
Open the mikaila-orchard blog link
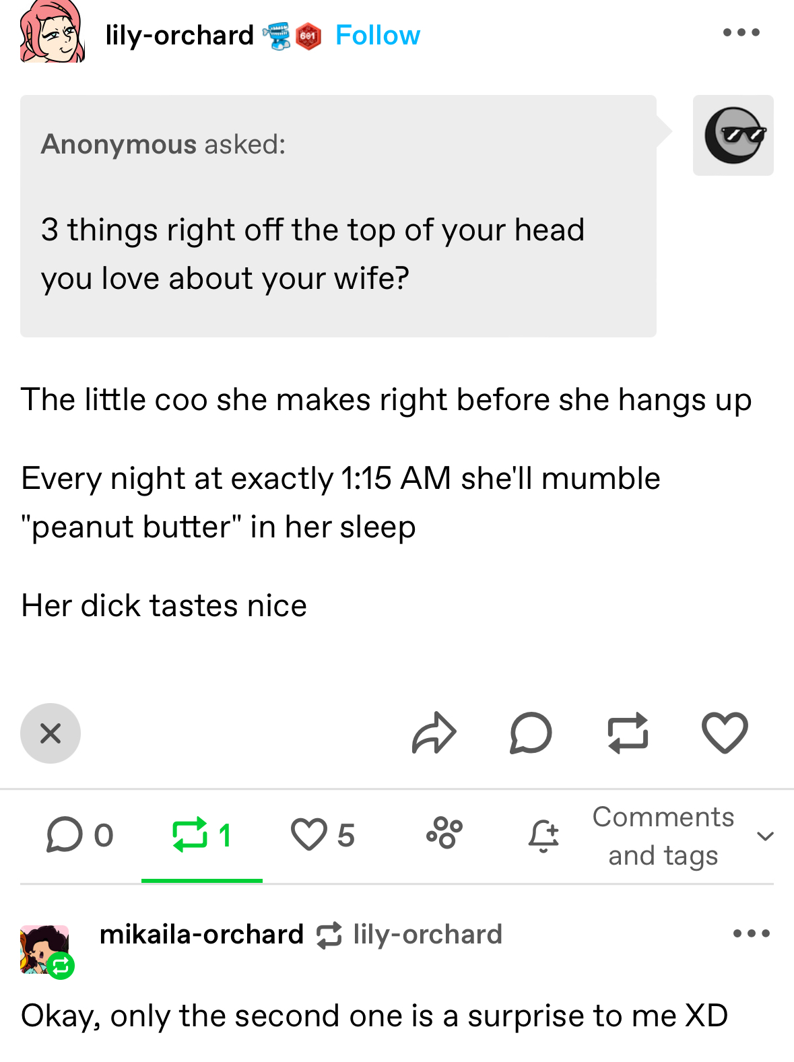(x=201, y=934)
